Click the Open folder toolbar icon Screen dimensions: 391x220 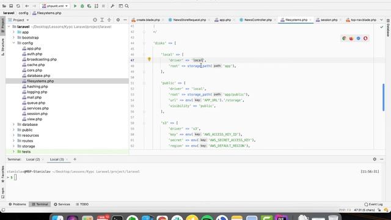4,6
